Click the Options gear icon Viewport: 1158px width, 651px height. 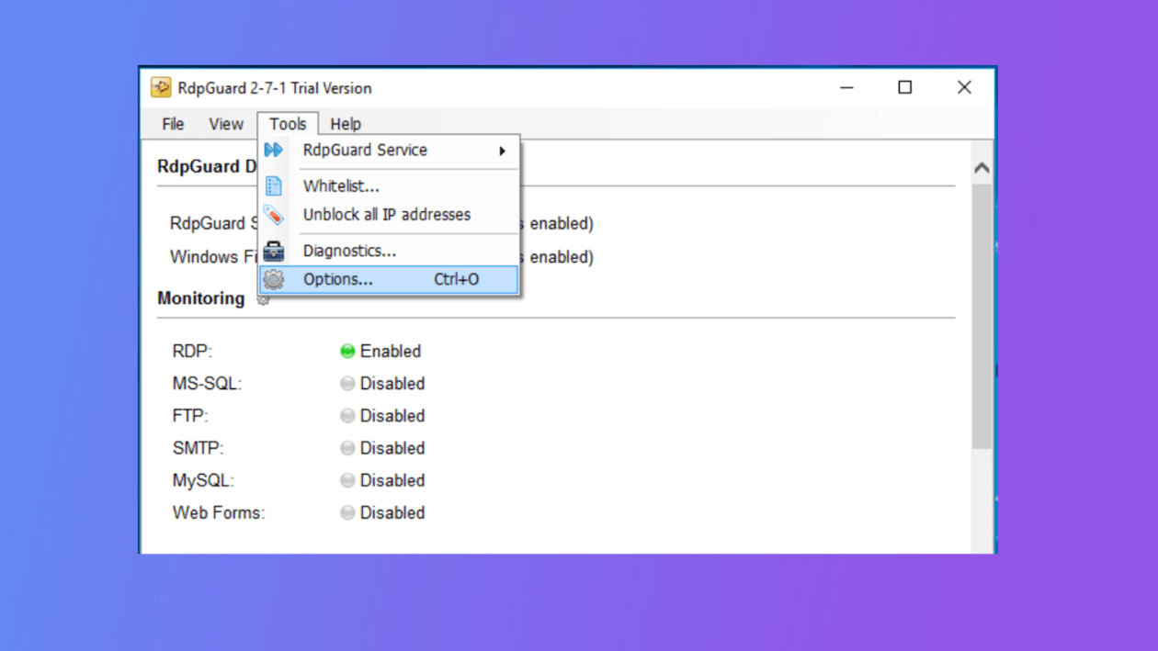[x=274, y=279]
